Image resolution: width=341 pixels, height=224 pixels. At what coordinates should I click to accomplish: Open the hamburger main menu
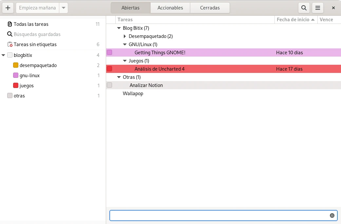coord(317,8)
